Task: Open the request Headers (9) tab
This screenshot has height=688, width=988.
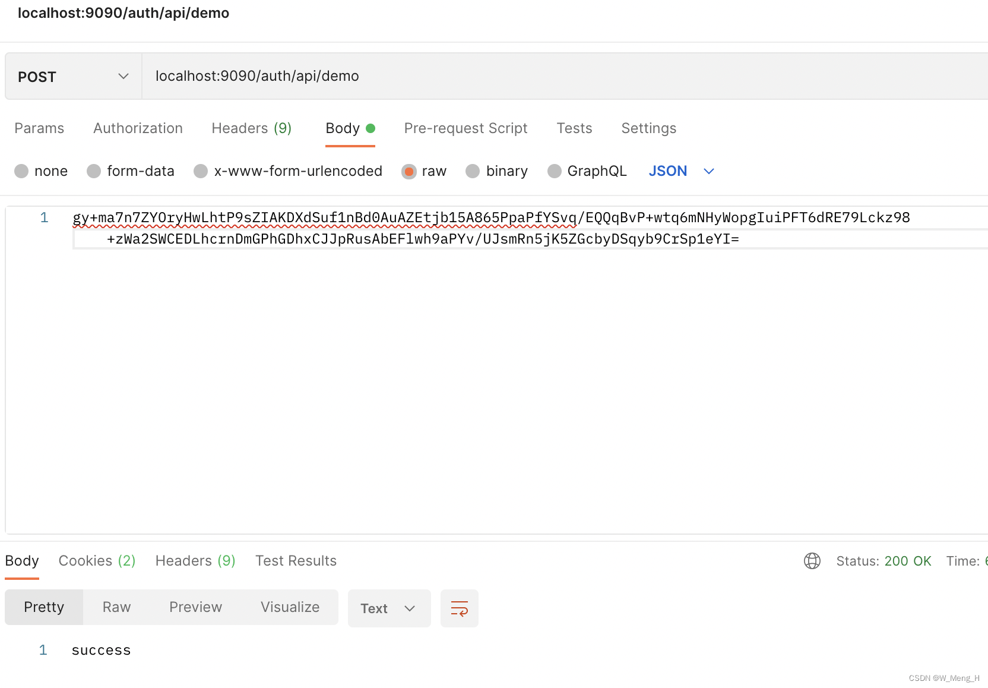Action: tap(251, 128)
